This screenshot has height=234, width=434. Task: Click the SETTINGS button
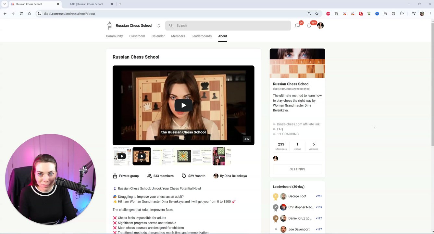pos(297,169)
